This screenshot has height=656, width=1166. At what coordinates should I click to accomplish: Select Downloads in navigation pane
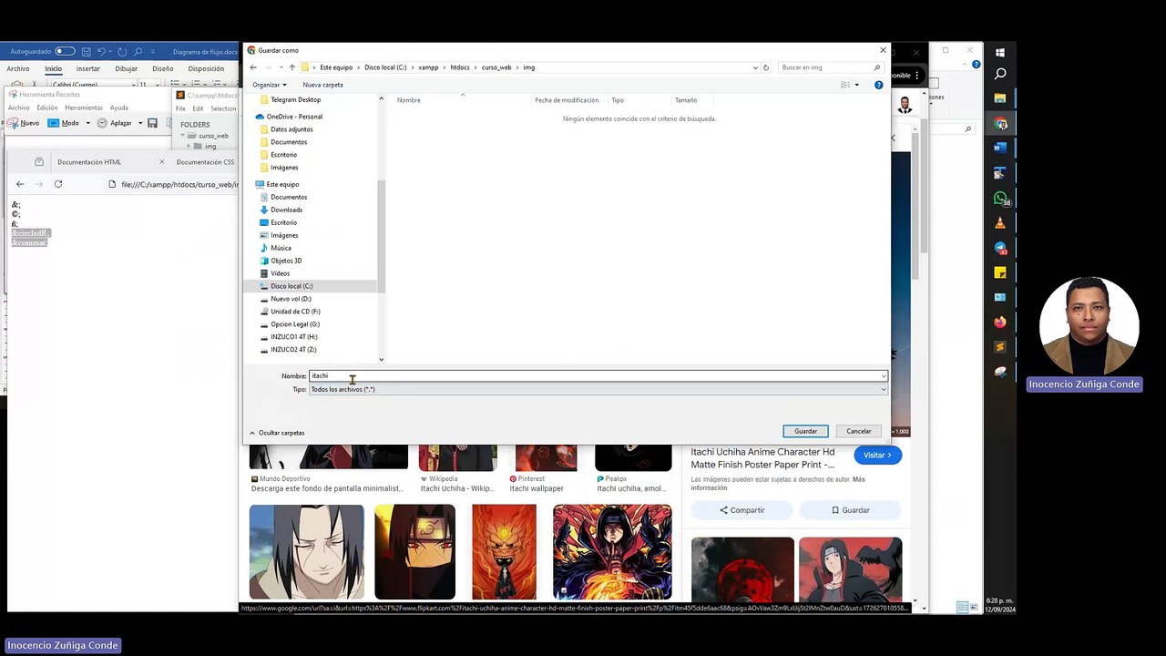pyautogui.click(x=281, y=210)
